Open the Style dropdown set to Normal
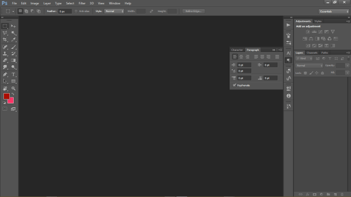Viewport: 351px width, 197px height. click(x=114, y=11)
